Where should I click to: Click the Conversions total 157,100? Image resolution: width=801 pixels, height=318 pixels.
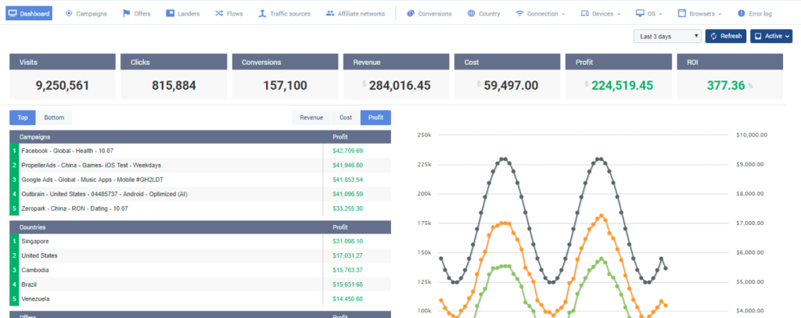click(285, 85)
